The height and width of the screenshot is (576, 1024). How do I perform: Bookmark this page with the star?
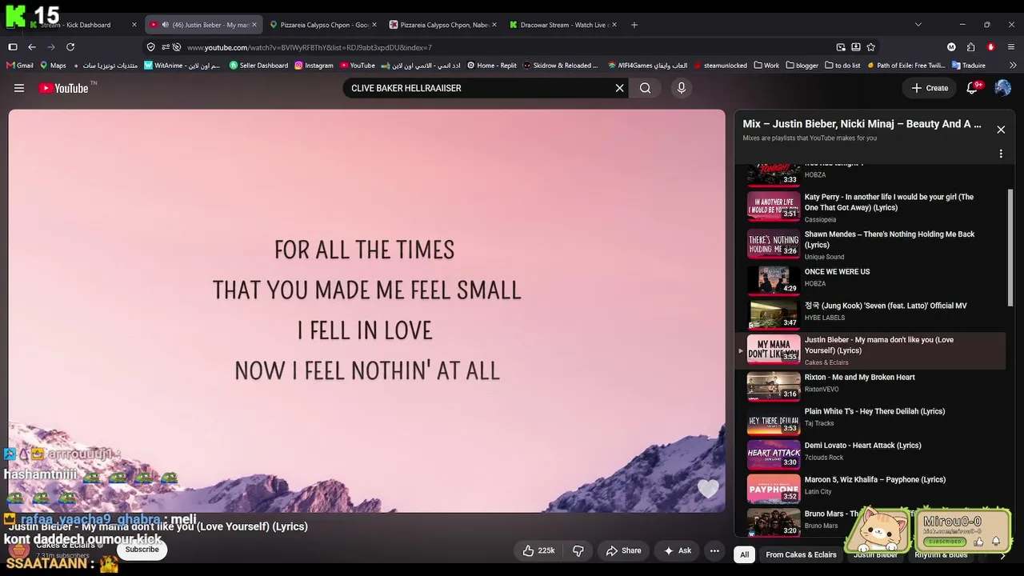pyautogui.click(x=870, y=47)
